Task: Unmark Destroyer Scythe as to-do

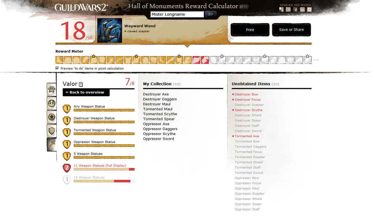Action: [248, 110]
